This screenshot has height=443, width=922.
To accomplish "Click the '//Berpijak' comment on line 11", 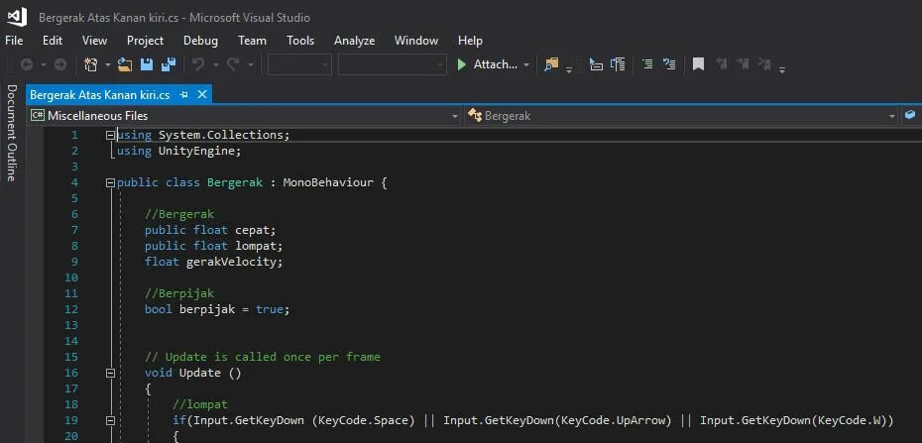I will (x=179, y=293).
